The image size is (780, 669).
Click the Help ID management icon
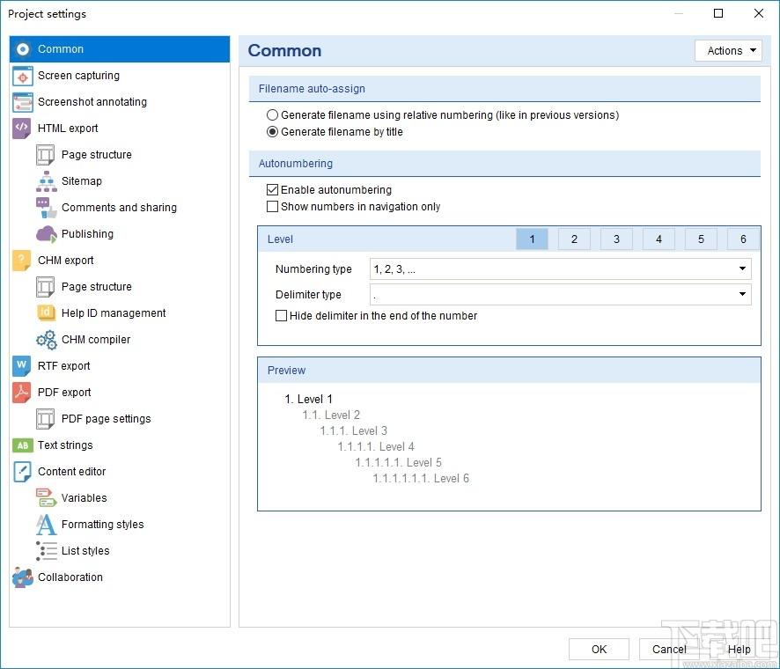coord(45,312)
